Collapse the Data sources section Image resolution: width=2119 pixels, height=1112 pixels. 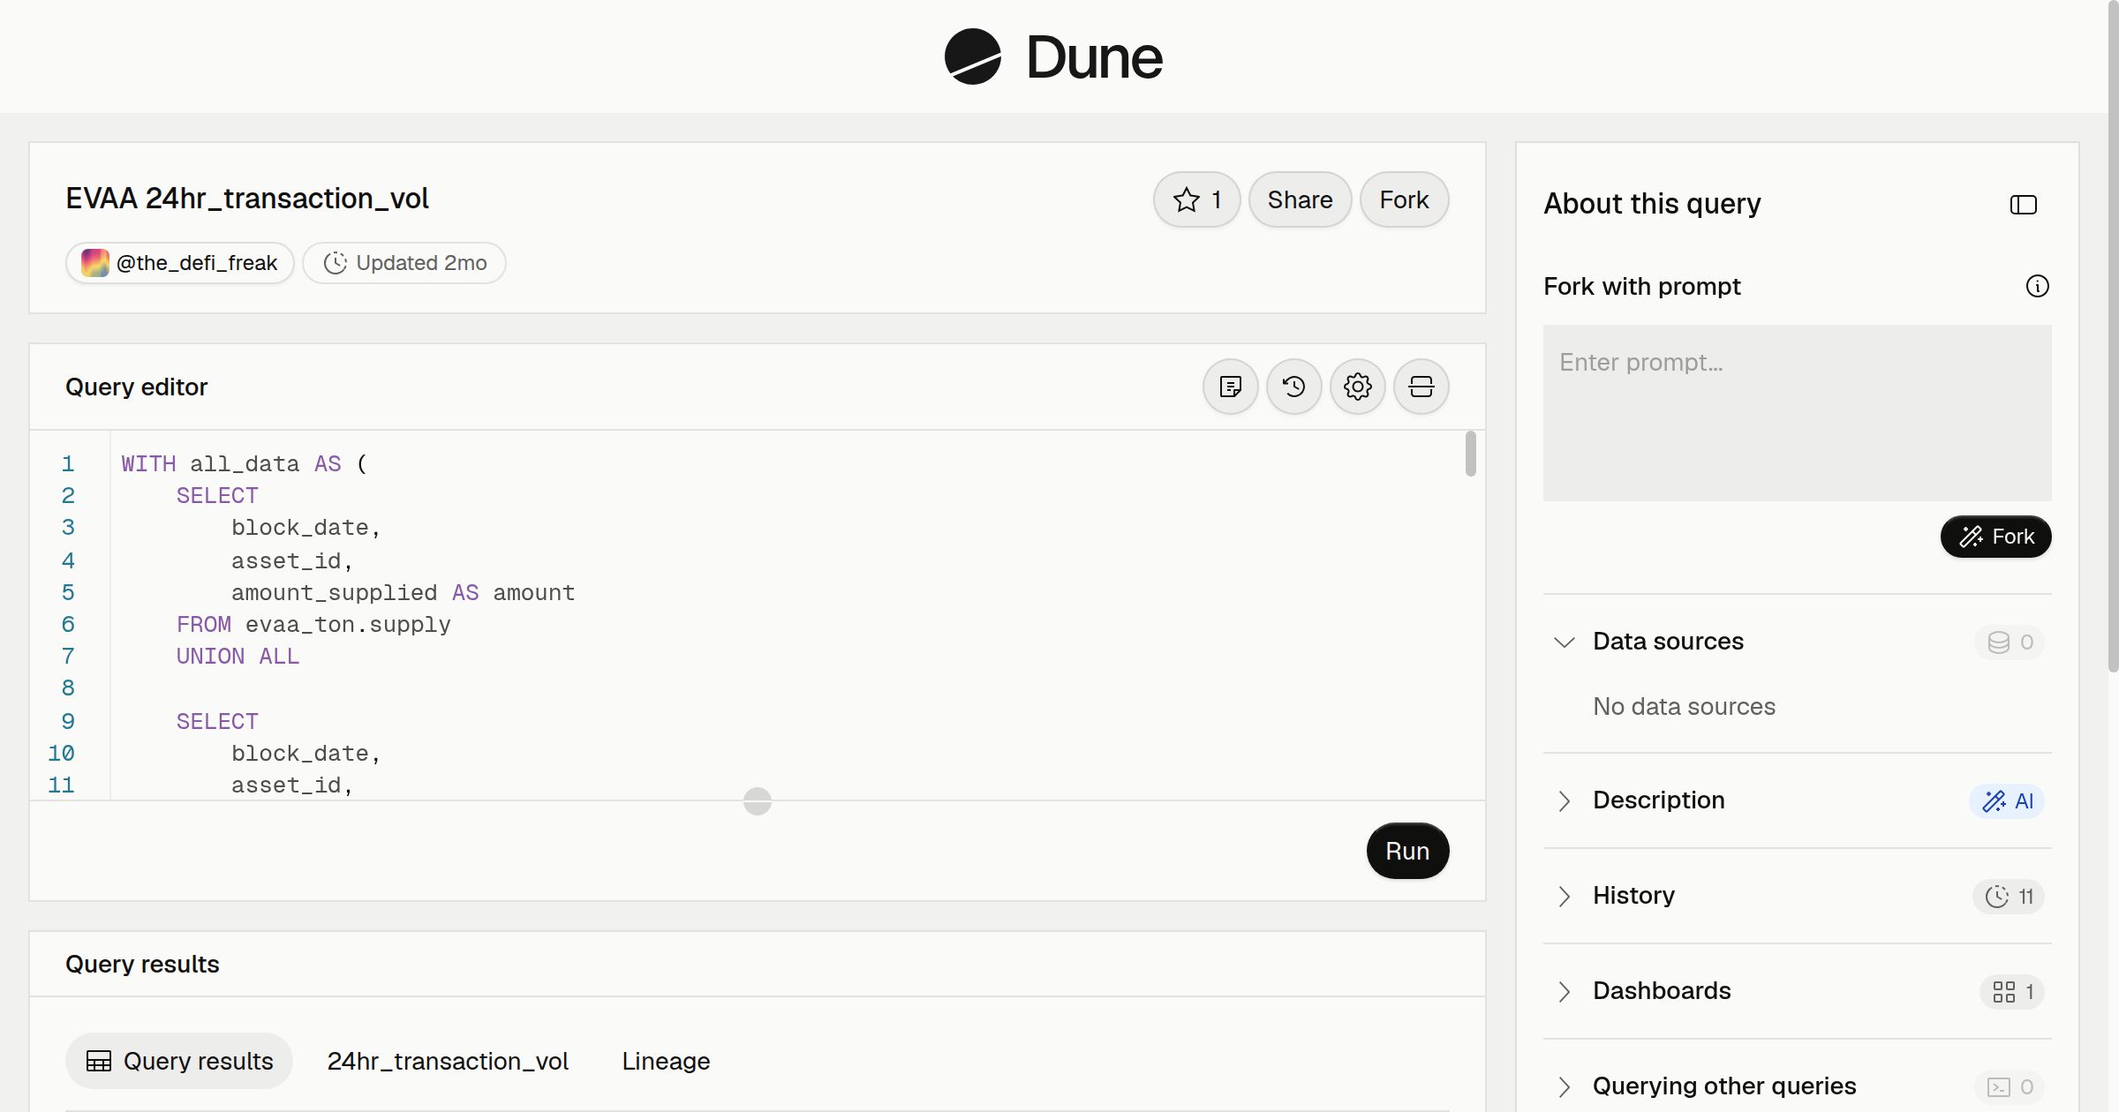coord(1564,642)
